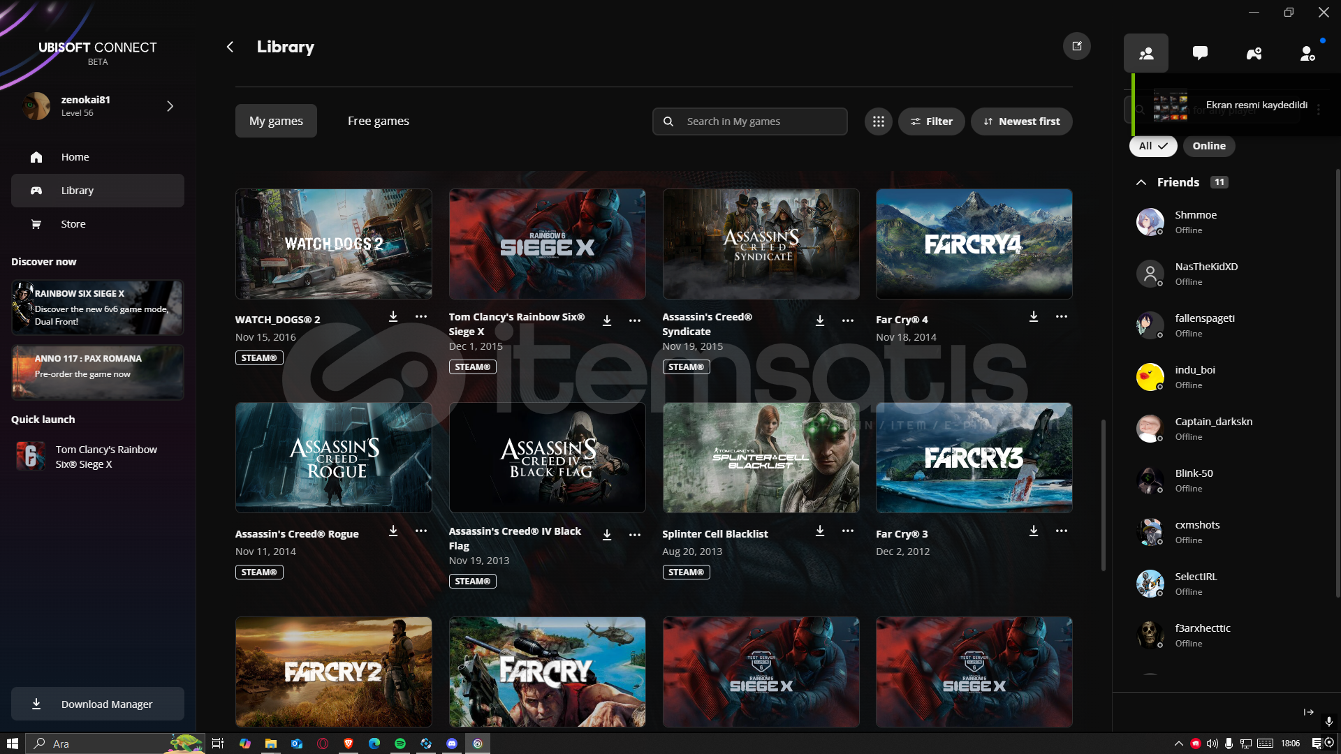Open the Rainbow Six Siege X Discover banner
This screenshot has width=1341, height=754.
pos(98,308)
